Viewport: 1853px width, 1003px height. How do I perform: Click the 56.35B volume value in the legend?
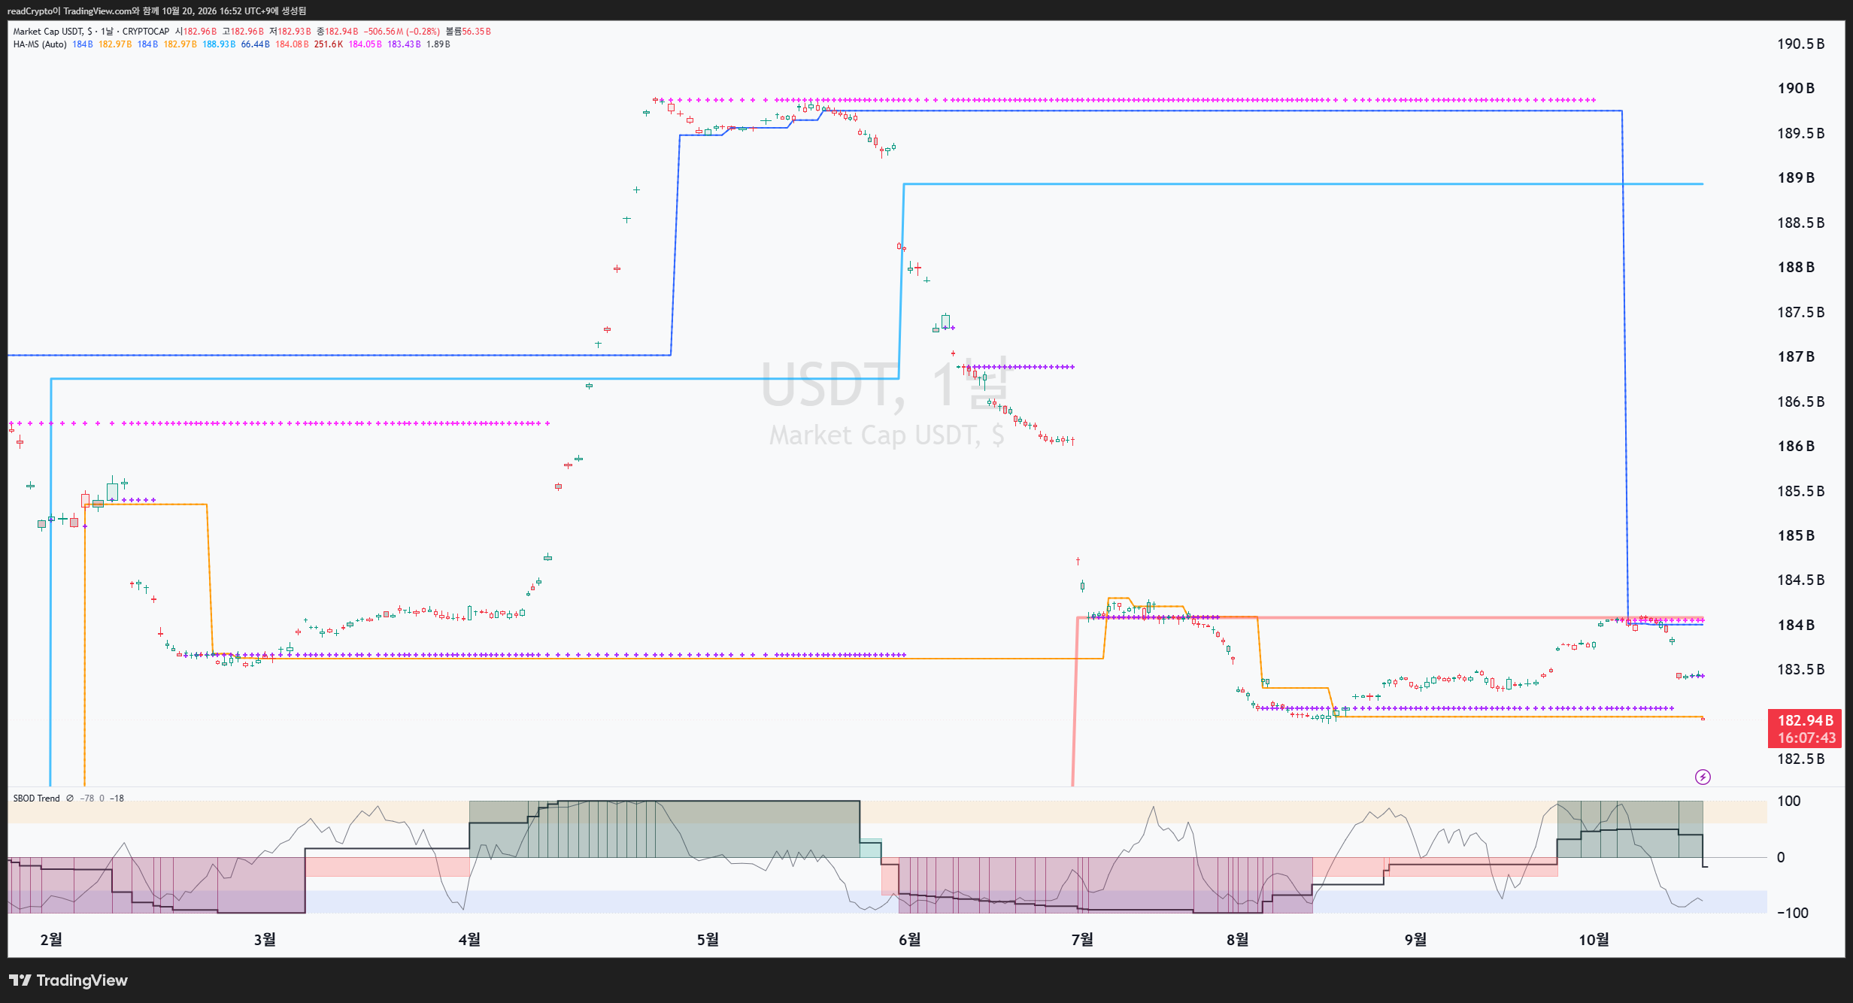tap(476, 32)
